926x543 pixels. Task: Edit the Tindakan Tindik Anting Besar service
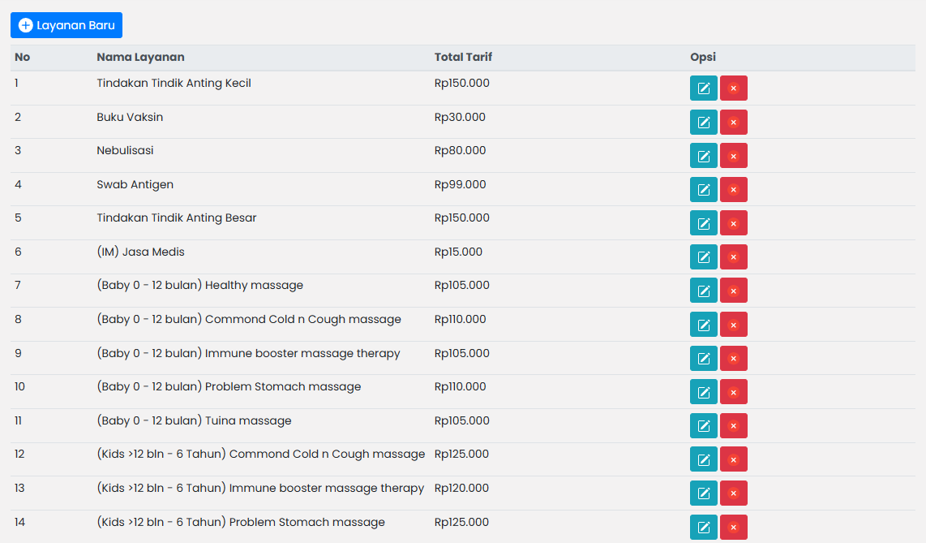703,223
